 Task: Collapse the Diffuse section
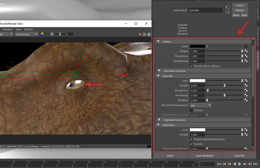pos(158,41)
